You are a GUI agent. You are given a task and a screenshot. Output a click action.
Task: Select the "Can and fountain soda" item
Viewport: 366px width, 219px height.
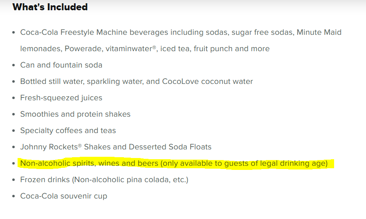pos(61,65)
